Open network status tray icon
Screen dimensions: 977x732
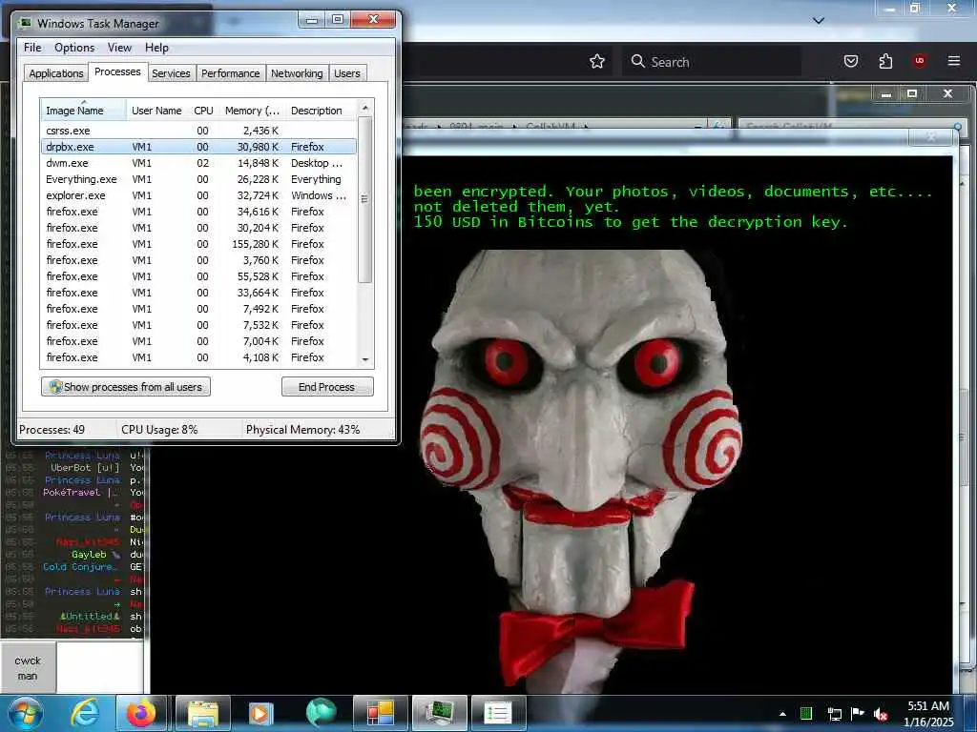pos(834,714)
